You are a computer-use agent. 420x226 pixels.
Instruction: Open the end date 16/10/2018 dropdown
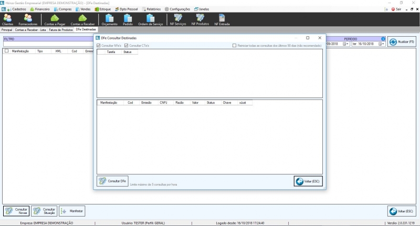click(382, 44)
